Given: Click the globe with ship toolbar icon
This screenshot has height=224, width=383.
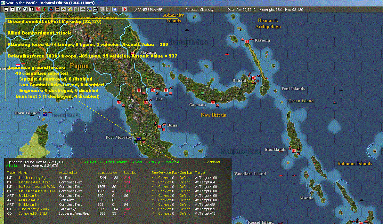Looking at the screenshot, I should pyautogui.click(x=25, y=9).
